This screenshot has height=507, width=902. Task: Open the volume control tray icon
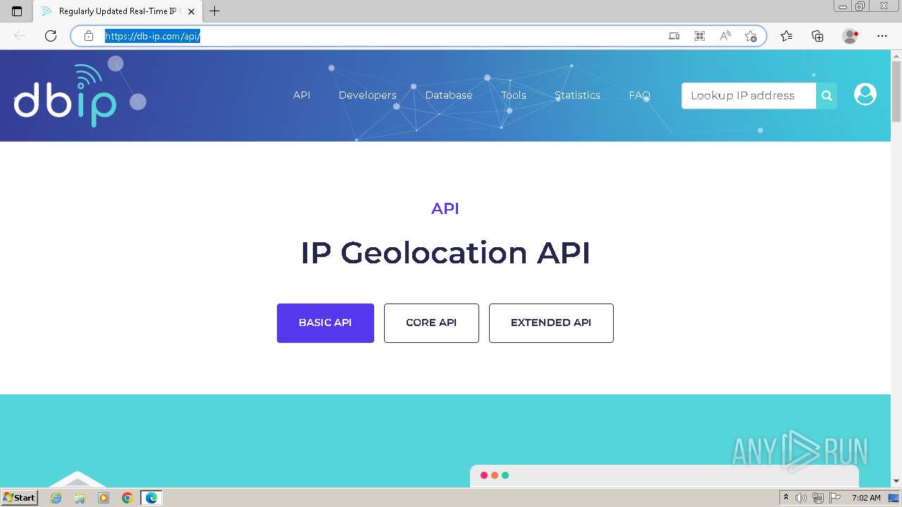[x=801, y=498]
